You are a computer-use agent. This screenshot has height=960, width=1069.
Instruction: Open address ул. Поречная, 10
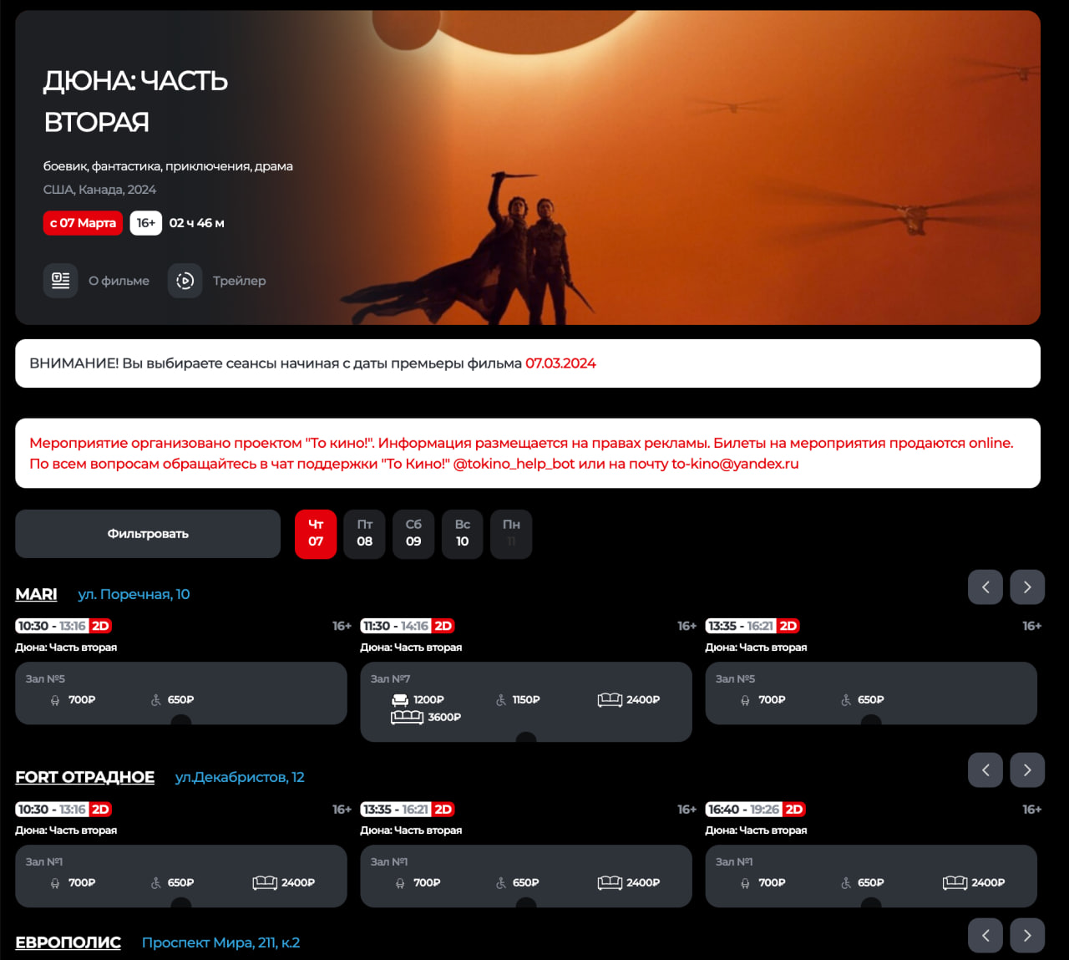[134, 594]
